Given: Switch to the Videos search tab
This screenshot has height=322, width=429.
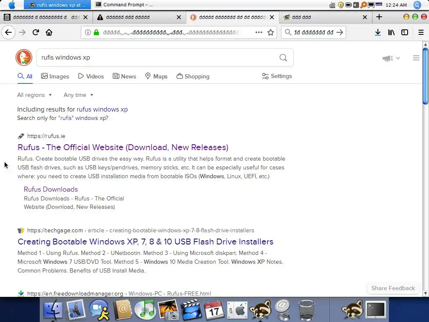Looking at the screenshot, I should pos(91,76).
